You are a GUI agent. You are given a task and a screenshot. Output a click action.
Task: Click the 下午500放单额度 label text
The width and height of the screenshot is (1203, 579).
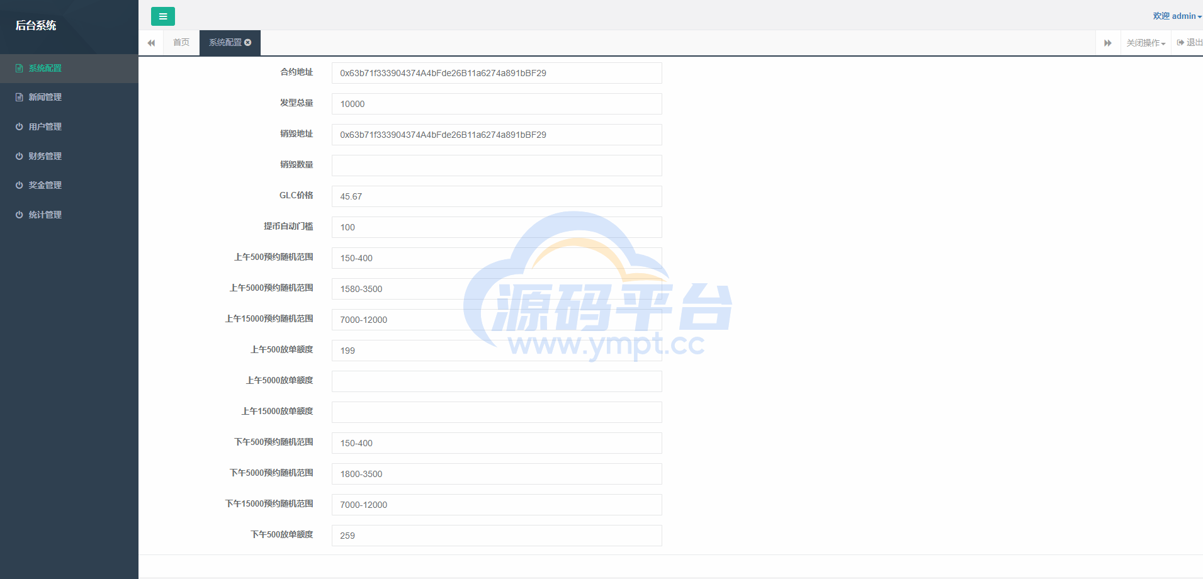[x=282, y=535]
